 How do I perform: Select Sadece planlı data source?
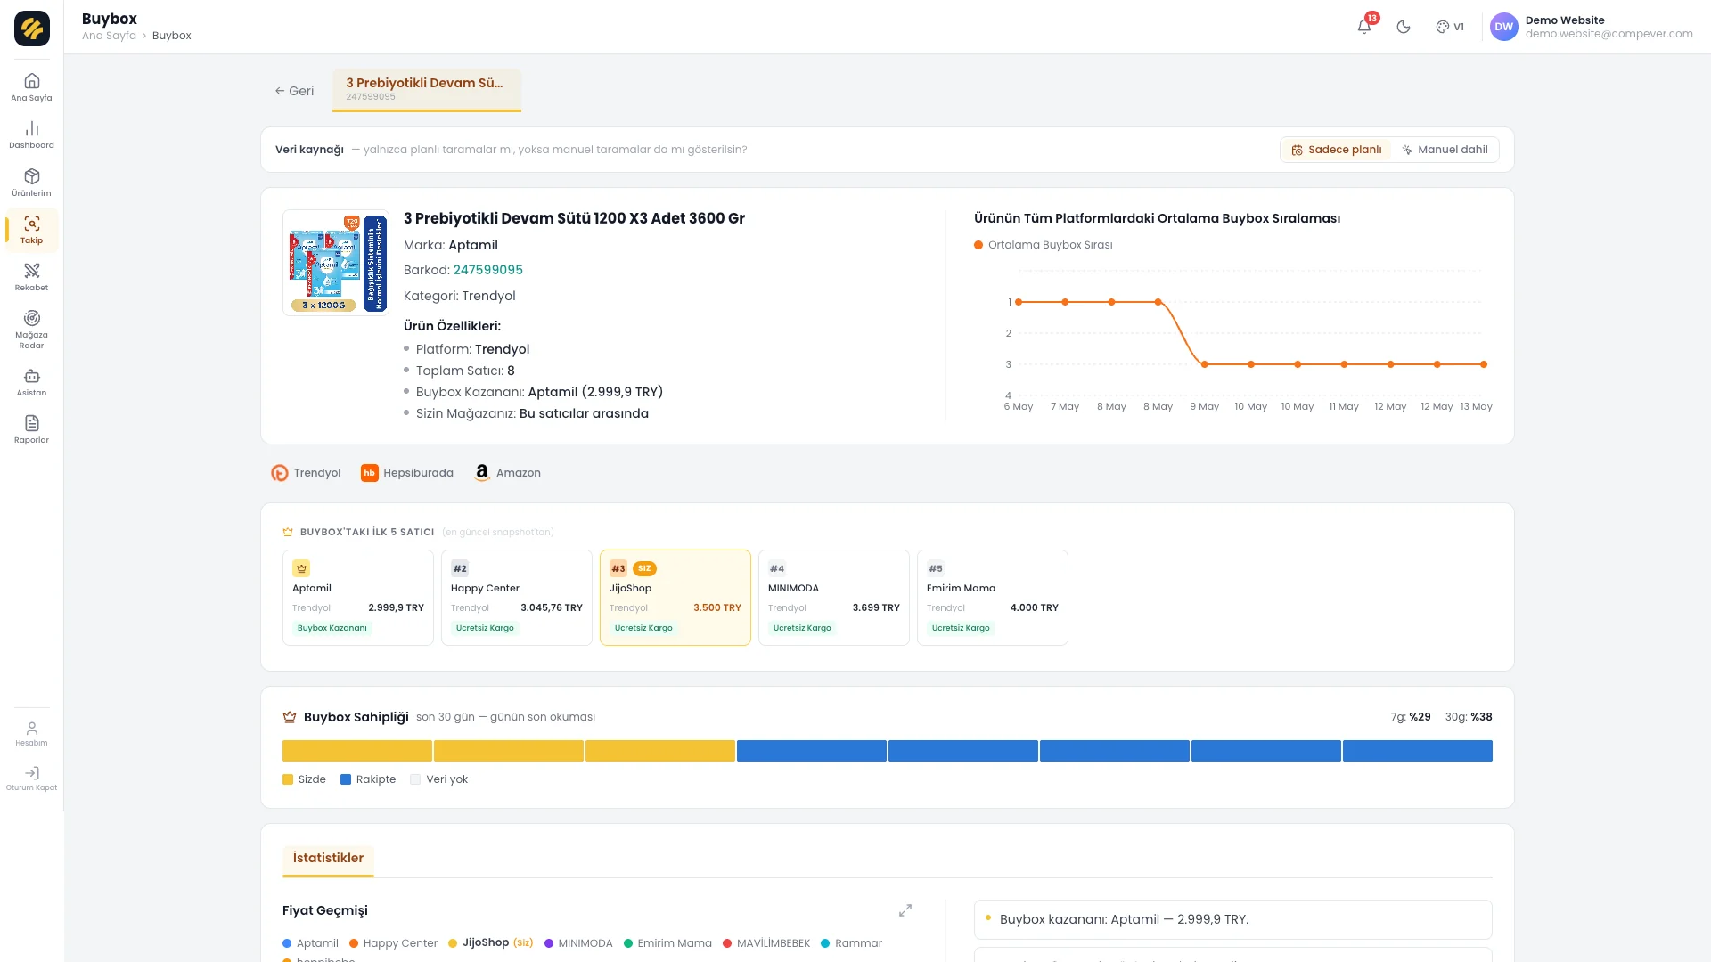(x=1336, y=150)
